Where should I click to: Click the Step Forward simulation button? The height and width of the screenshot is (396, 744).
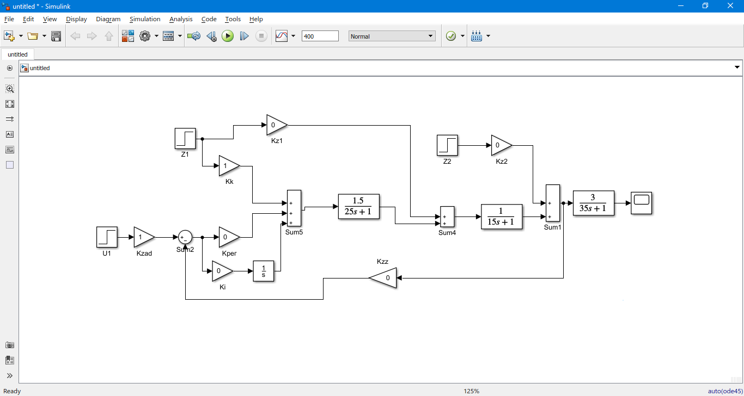point(245,36)
